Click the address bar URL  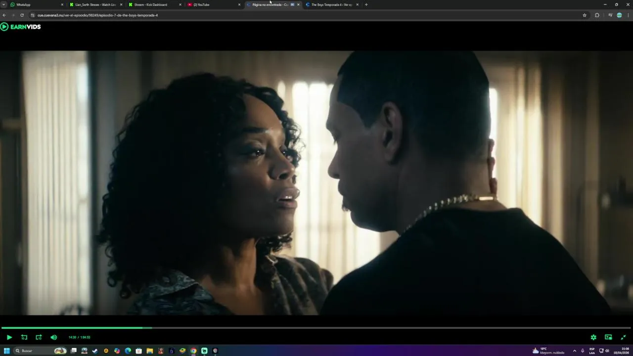pyautogui.click(x=97, y=15)
